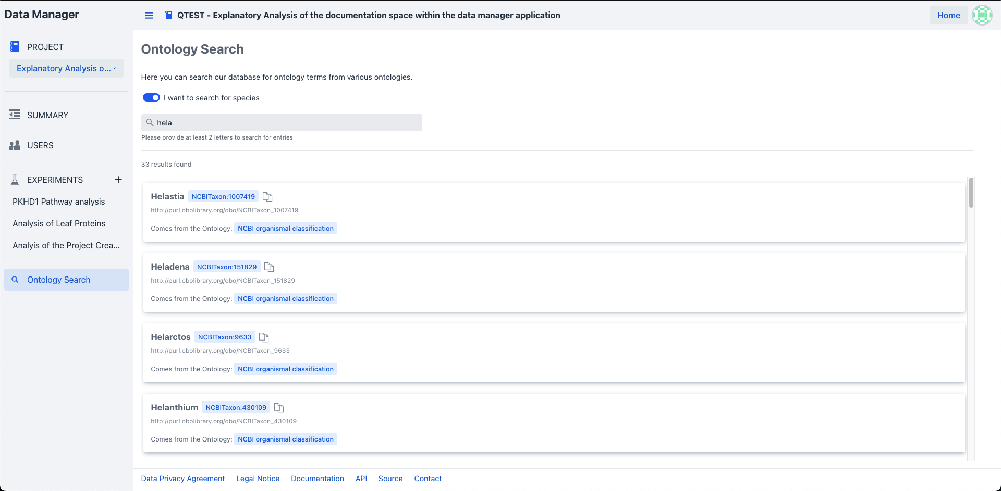This screenshot has width=1001, height=491.
Task: Click the plus icon to add experiment
Action: click(118, 180)
